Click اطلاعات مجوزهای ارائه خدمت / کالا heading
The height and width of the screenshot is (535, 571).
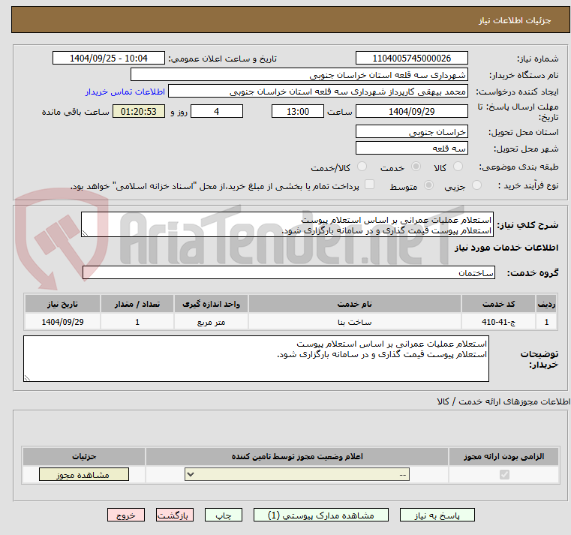coord(503,401)
